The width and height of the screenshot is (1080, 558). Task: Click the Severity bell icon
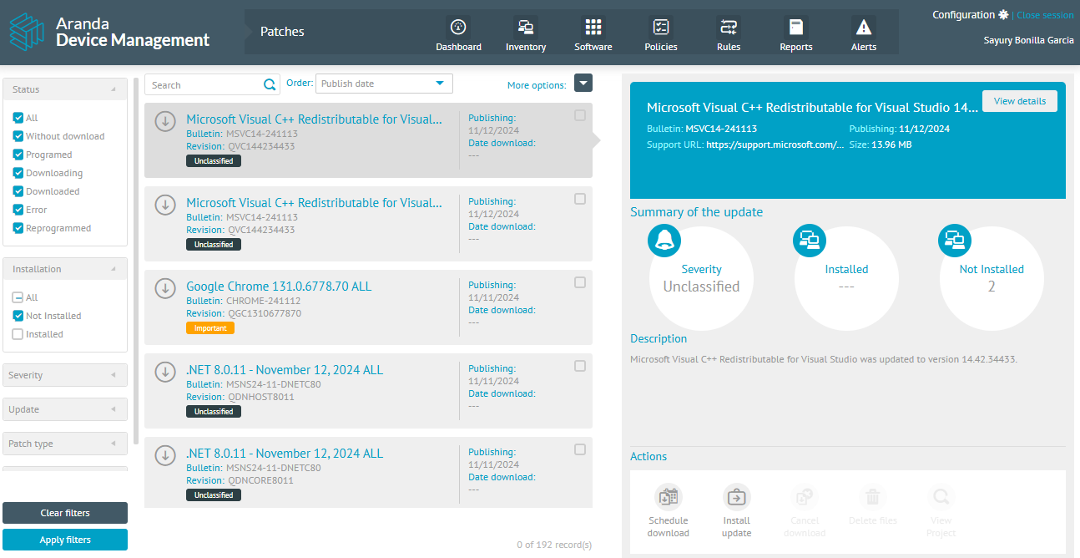tap(664, 241)
